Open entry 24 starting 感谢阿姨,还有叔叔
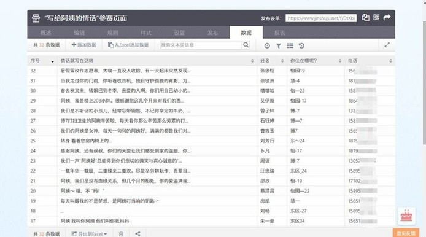Screen dimensions: 426x237 coord(125,151)
